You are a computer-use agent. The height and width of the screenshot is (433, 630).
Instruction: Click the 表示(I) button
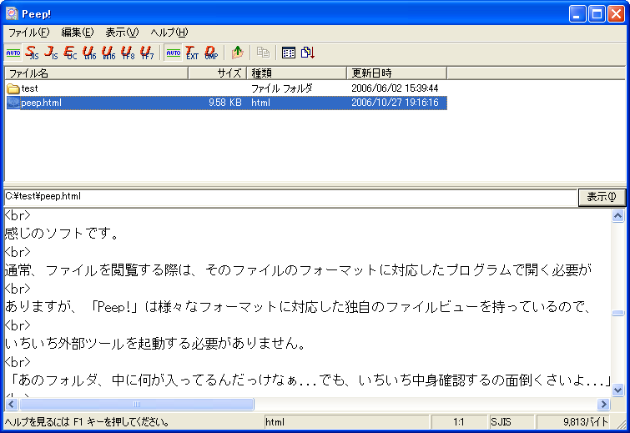tap(602, 197)
